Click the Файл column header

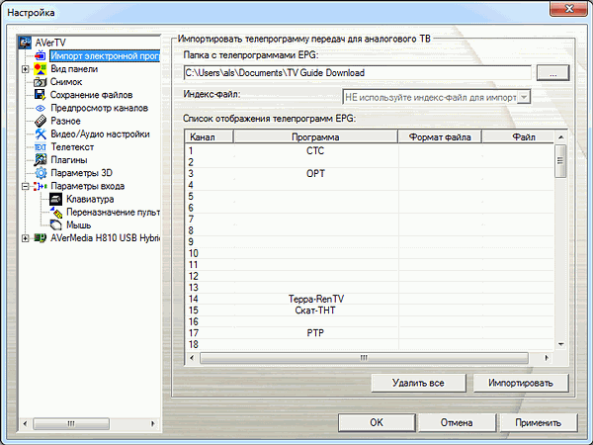pyautogui.click(x=518, y=137)
